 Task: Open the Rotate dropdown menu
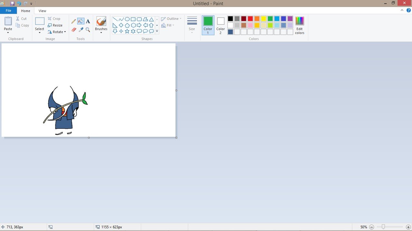coord(57,32)
